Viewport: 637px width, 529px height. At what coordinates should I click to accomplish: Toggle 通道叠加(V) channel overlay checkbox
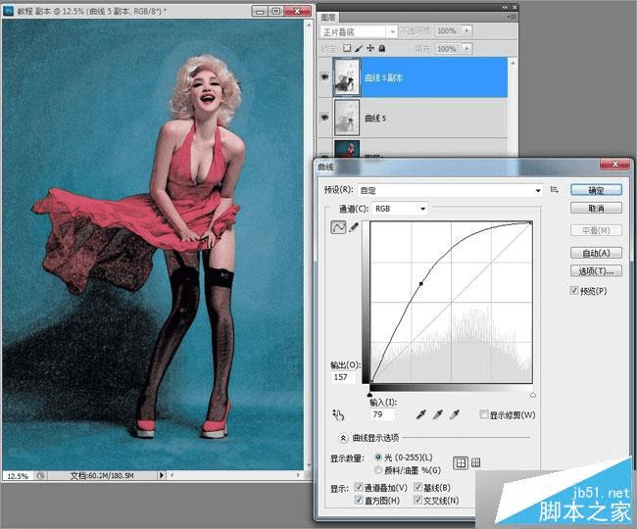[x=359, y=487]
